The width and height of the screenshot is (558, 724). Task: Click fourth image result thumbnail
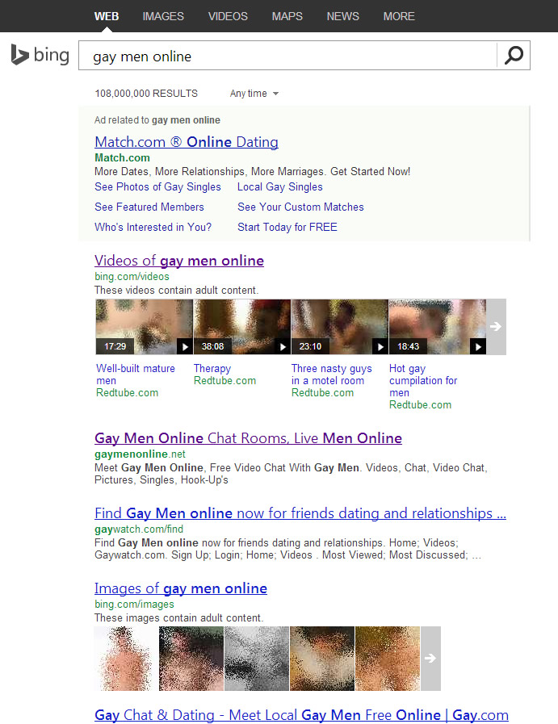pos(322,659)
